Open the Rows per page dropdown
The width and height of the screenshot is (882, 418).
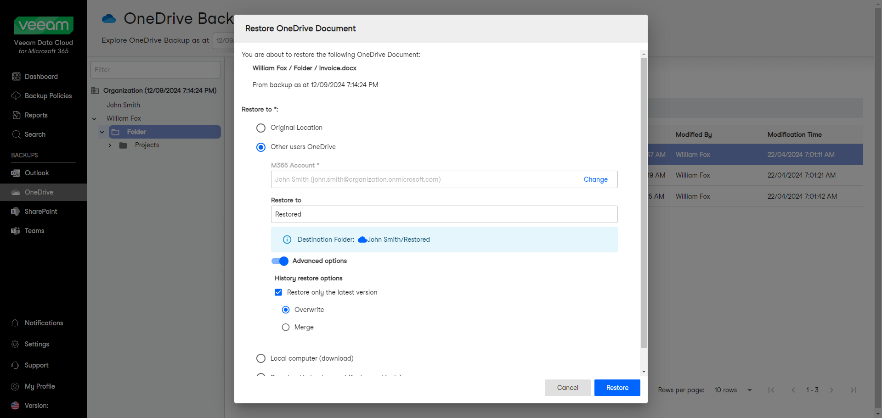point(734,390)
